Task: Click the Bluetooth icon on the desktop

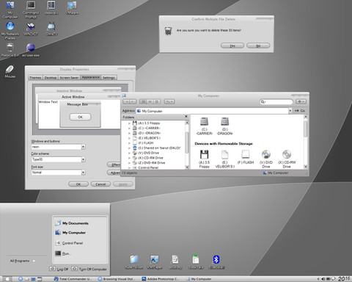Action: (216, 262)
